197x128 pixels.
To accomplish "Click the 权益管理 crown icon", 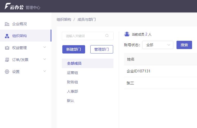I will [x=7, y=48].
